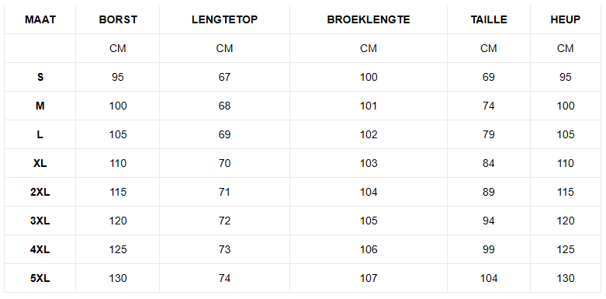606x299 pixels.
Task: Select the XL size label
Action: 40,163
